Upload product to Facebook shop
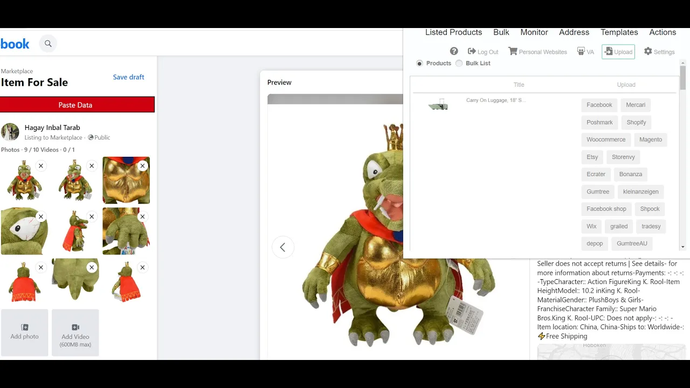Screen dimensions: 690x388 606,209
